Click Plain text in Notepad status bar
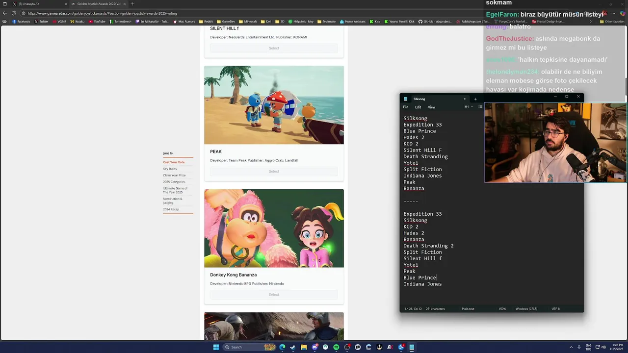 tap(468, 309)
